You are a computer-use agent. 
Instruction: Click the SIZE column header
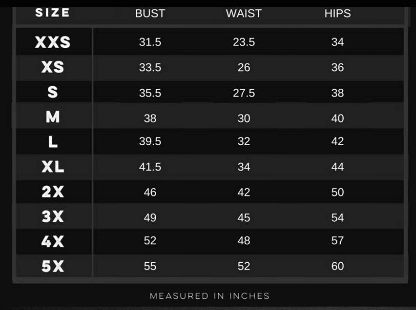click(x=53, y=13)
